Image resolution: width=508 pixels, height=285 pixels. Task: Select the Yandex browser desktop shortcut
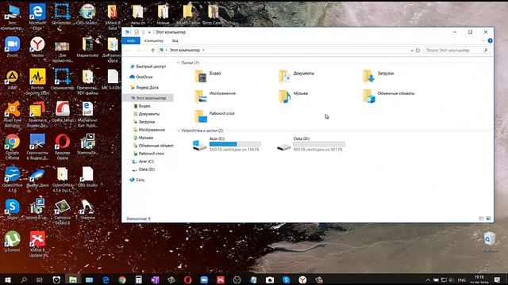(37, 47)
